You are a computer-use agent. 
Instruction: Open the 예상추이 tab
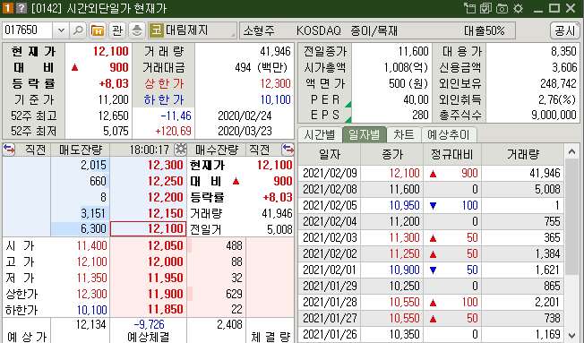click(x=449, y=135)
